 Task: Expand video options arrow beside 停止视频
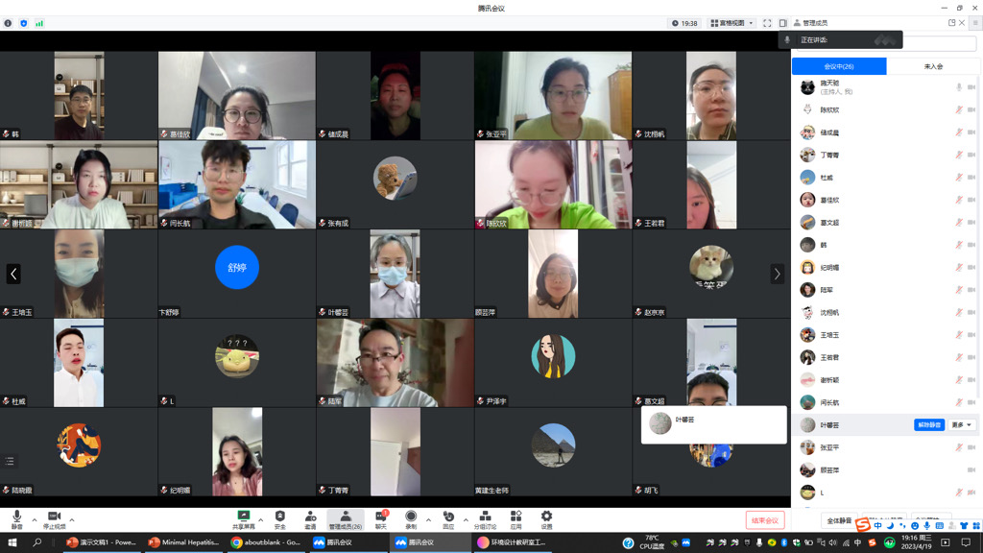click(x=72, y=519)
